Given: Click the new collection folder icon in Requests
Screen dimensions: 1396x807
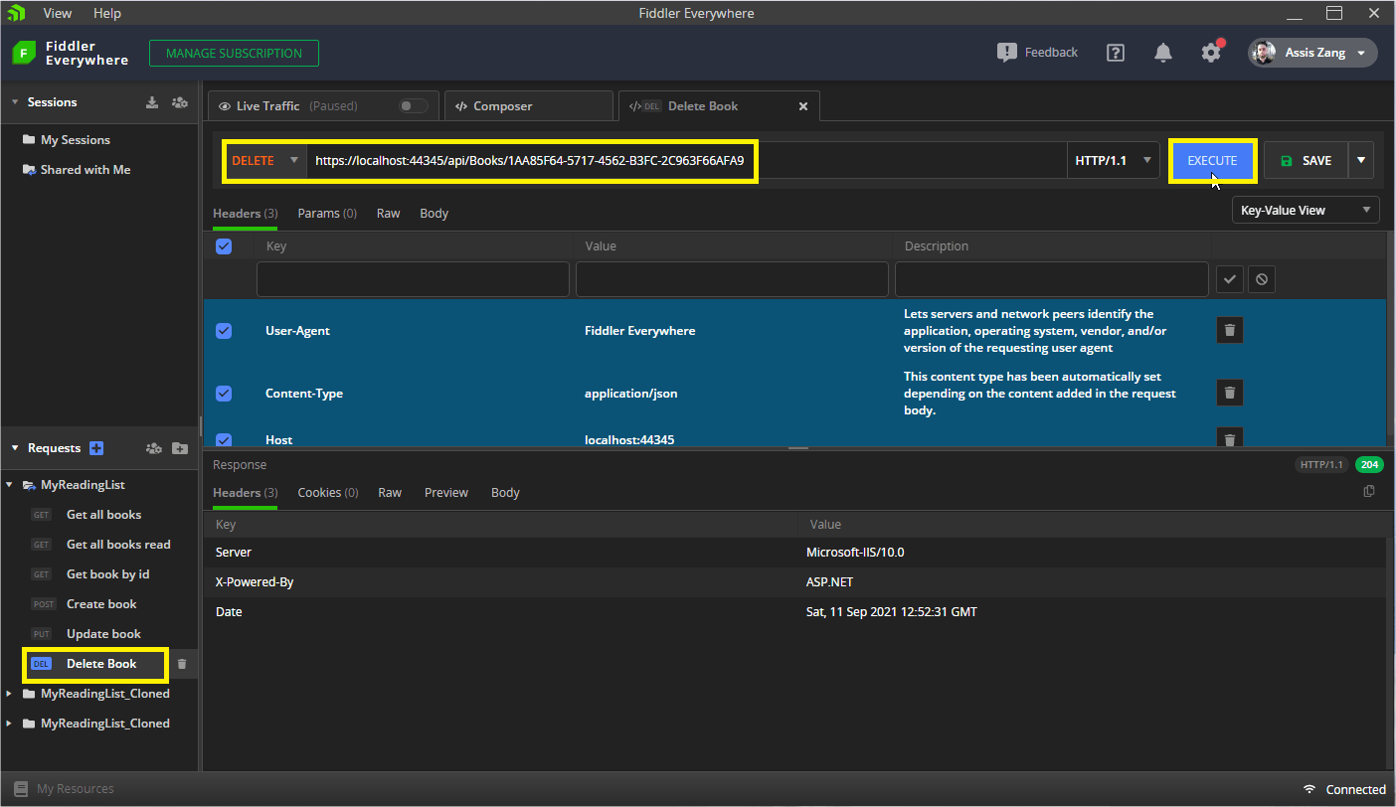Looking at the screenshot, I should [179, 448].
